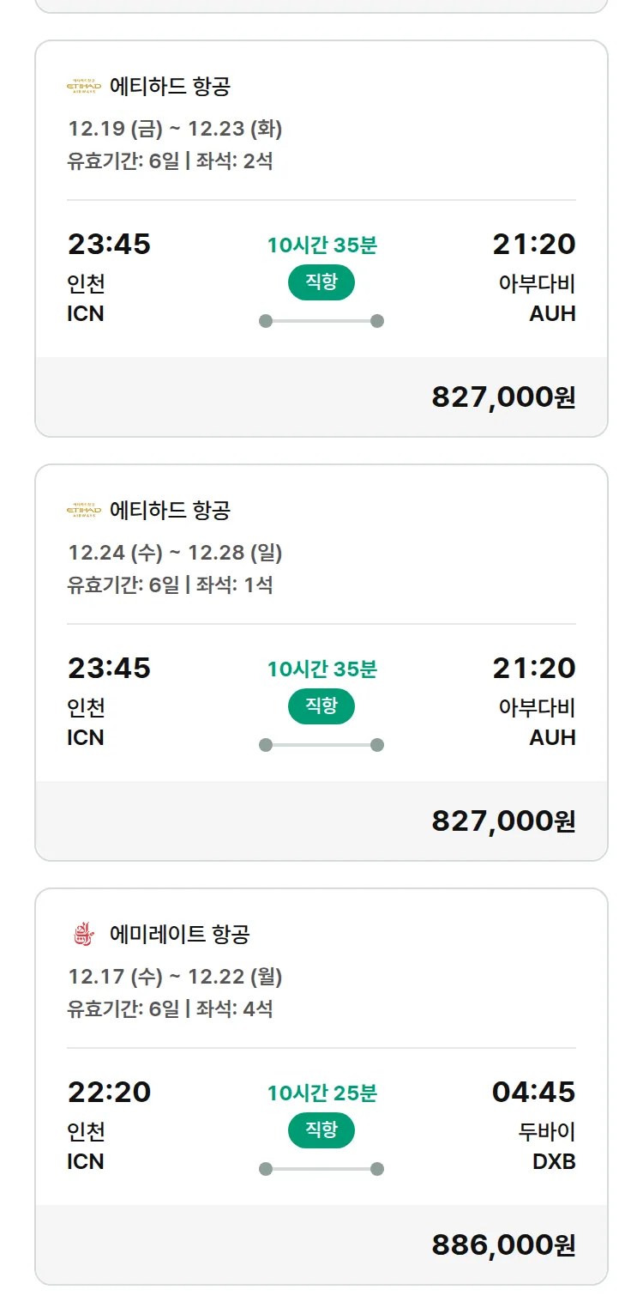Tap the 직항 badge on the 12.24 flight

321,706
